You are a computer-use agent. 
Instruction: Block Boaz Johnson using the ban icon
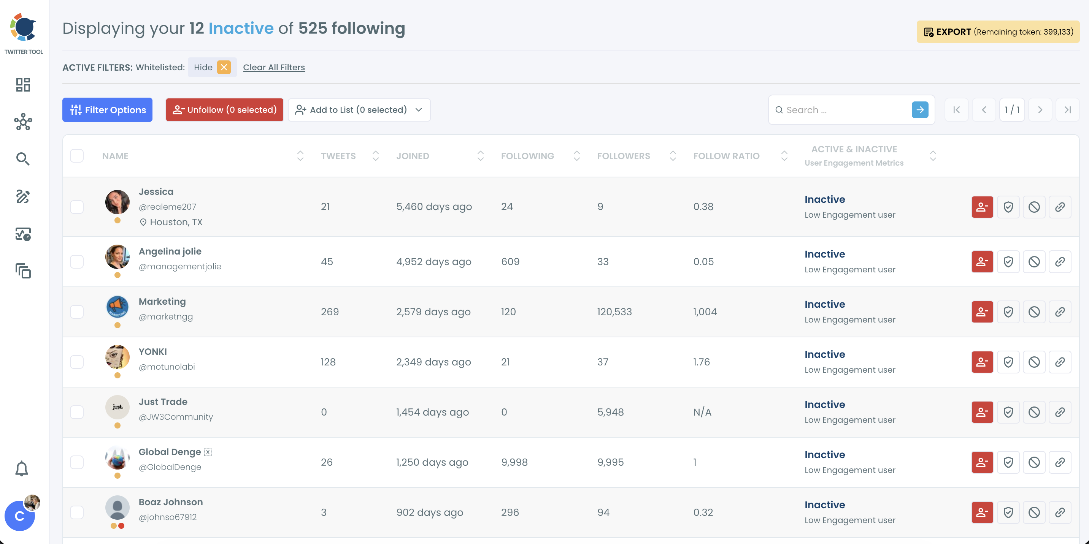click(x=1034, y=512)
